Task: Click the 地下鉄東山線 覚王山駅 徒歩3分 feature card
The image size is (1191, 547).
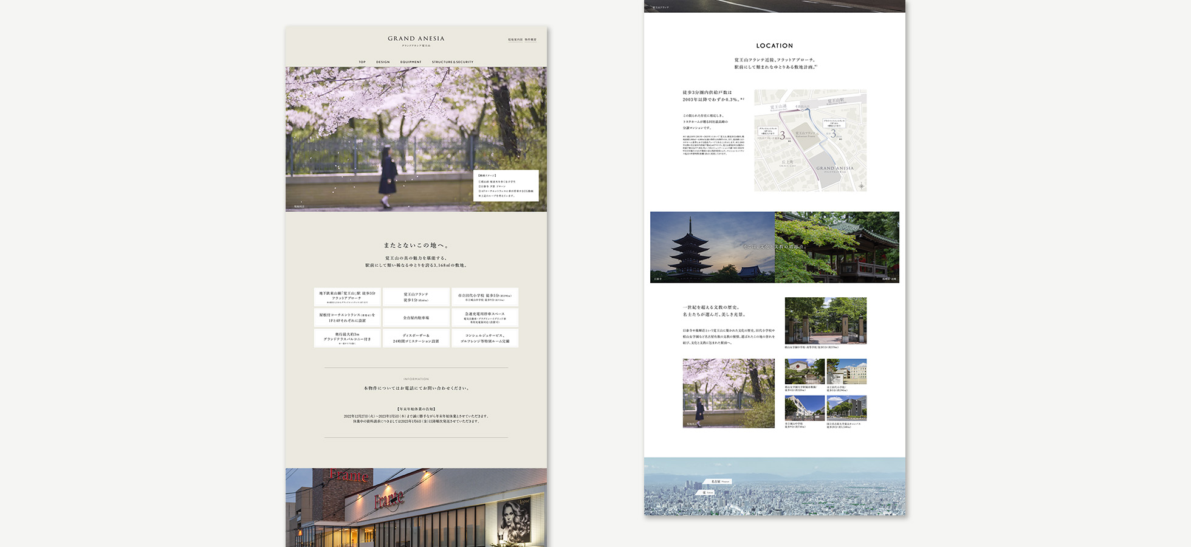Action: (348, 297)
